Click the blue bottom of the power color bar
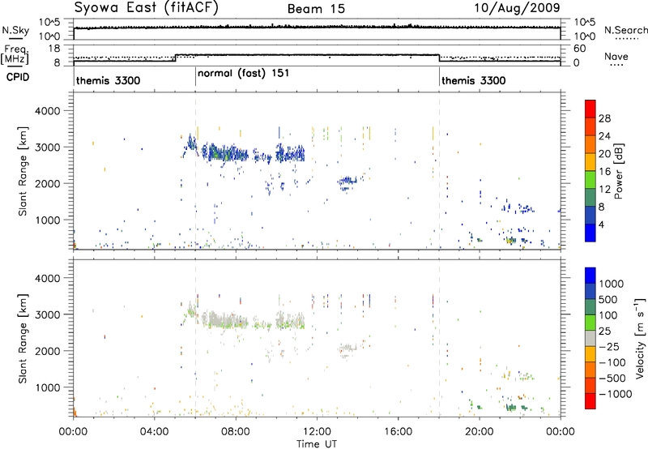The image size is (648, 449). click(x=590, y=233)
